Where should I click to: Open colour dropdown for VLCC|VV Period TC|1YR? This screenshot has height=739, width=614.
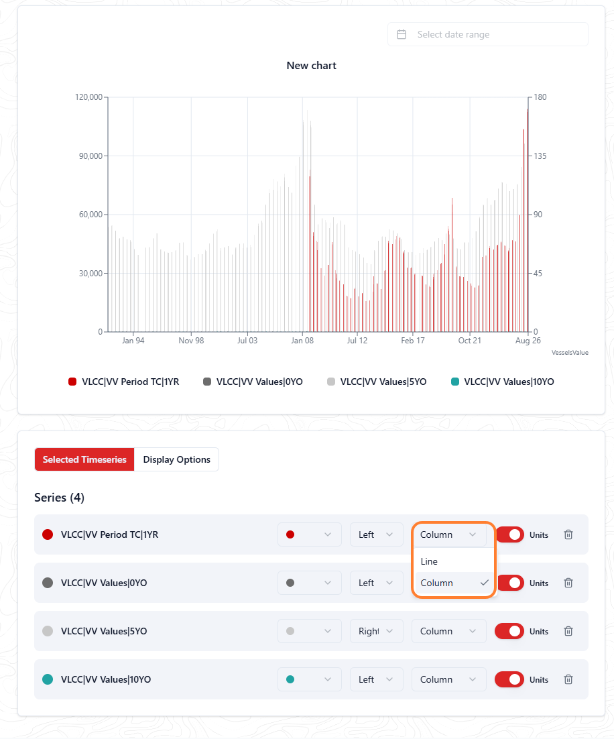point(310,534)
